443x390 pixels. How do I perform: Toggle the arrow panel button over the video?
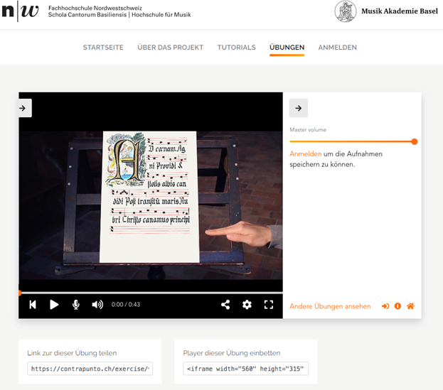point(25,108)
